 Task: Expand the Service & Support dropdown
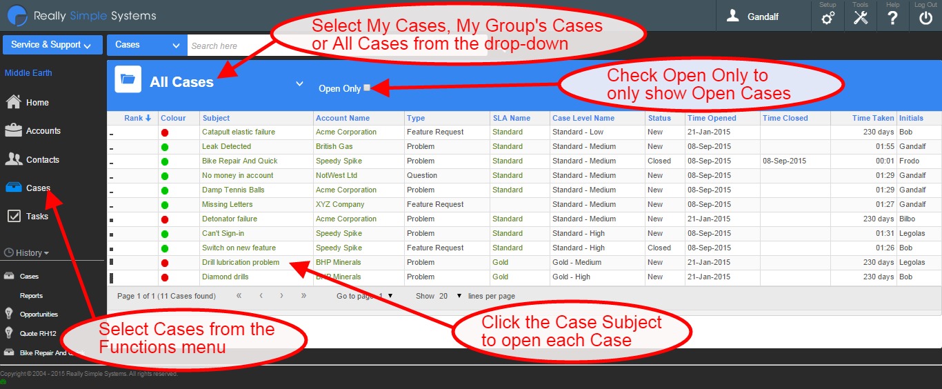click(52, 45)
